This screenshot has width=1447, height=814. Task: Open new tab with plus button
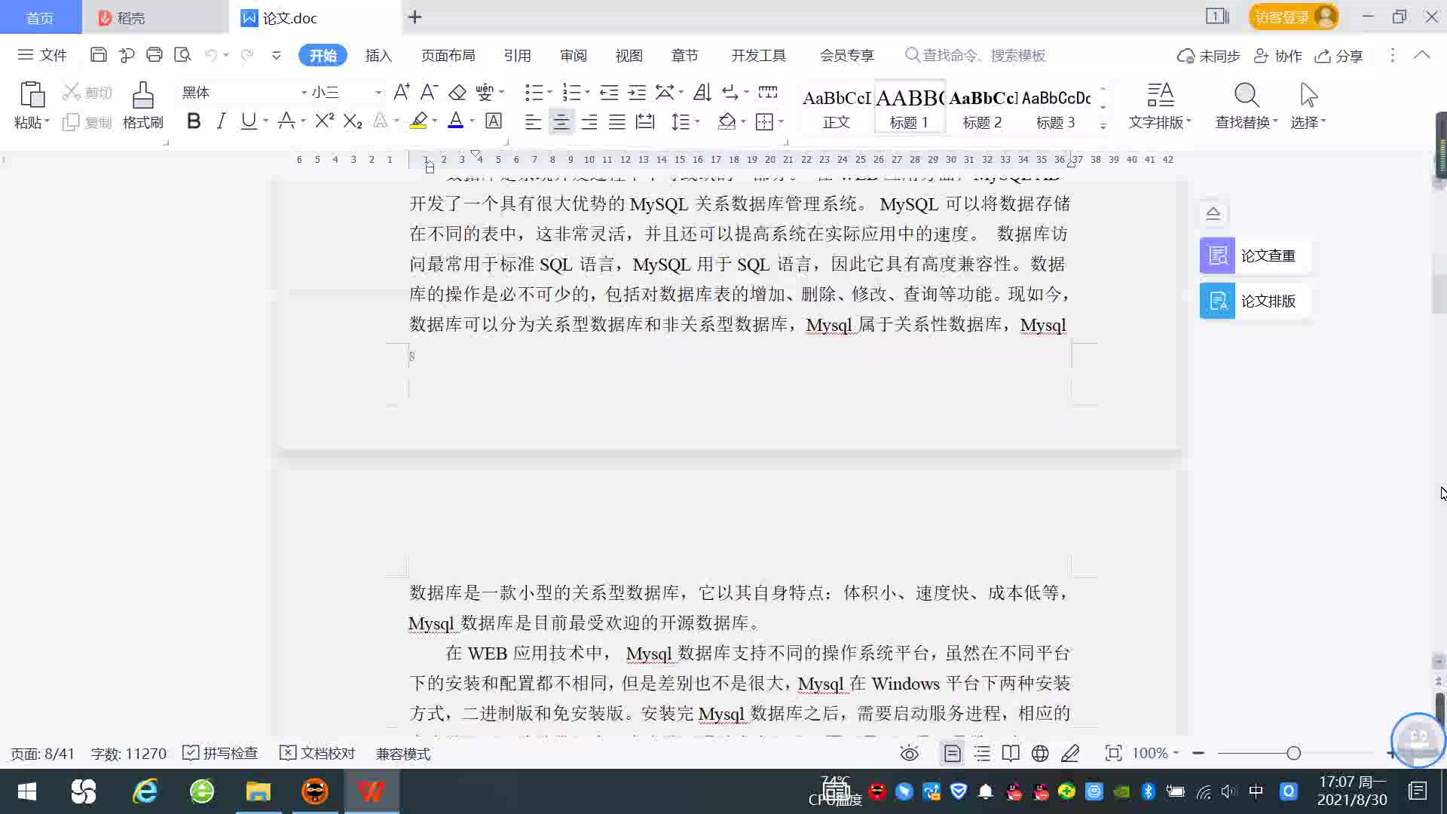click(x=415, y=17)
